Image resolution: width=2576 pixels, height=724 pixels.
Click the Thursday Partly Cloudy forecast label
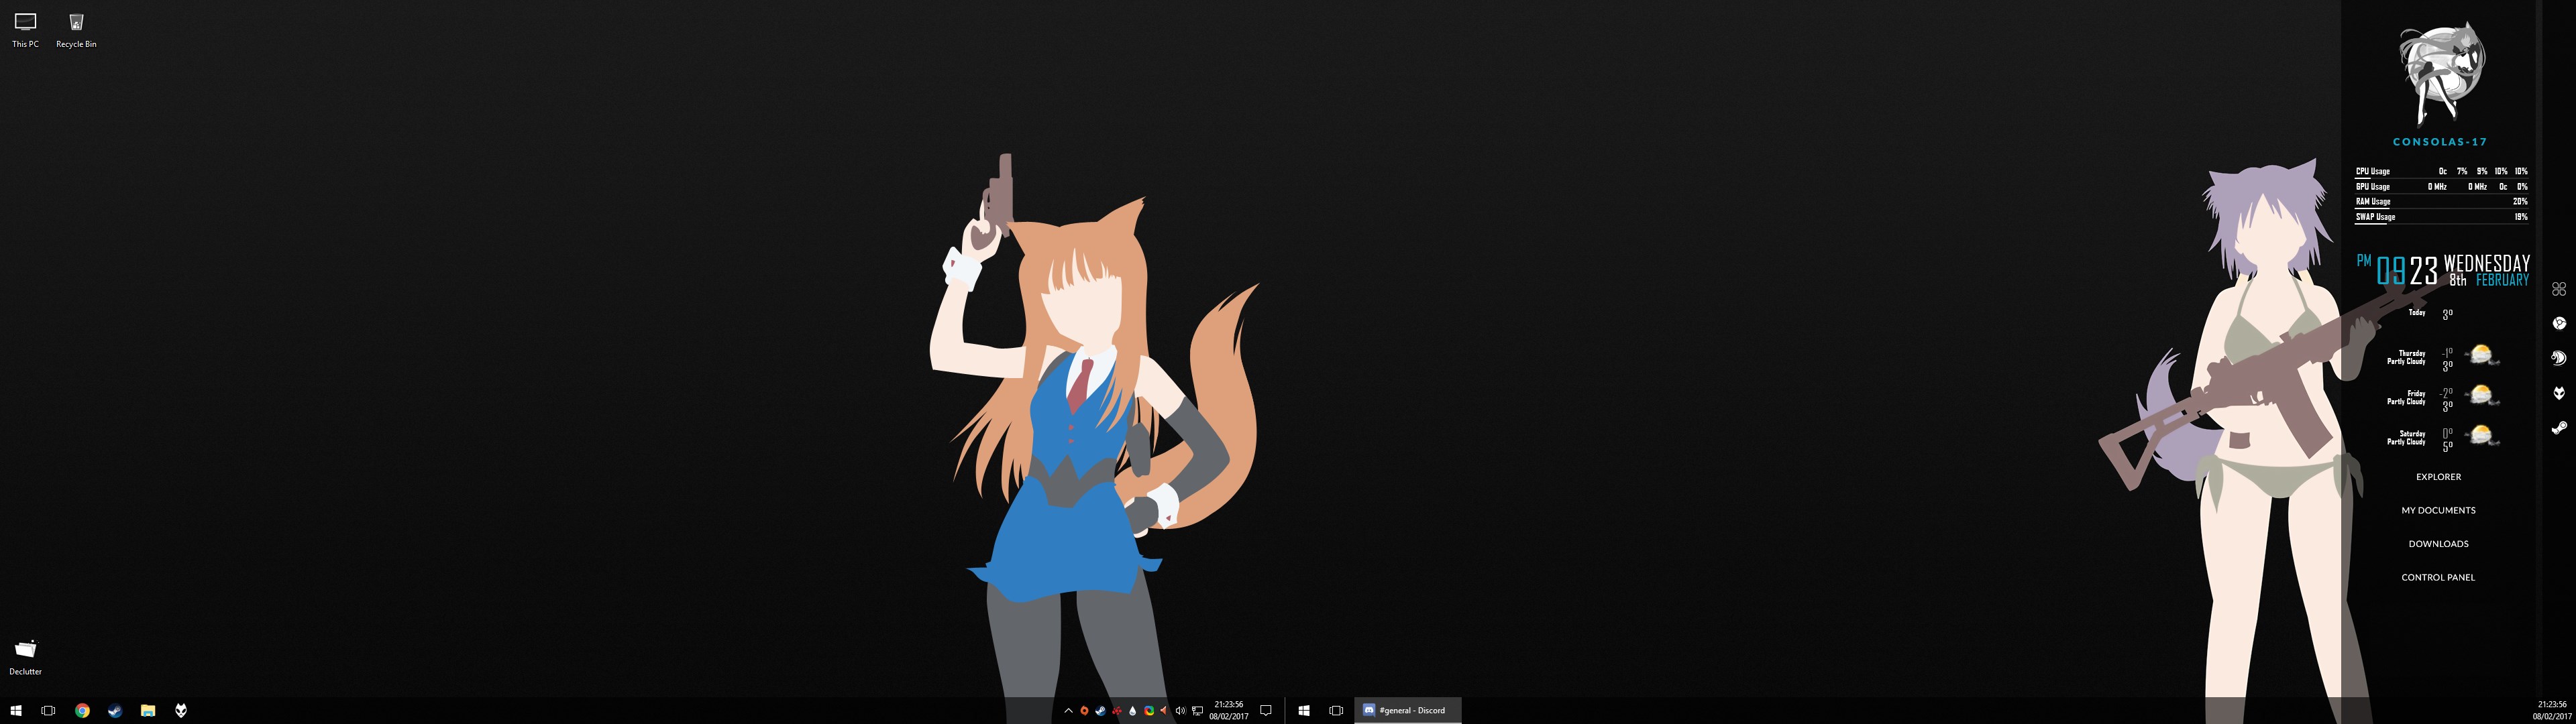click(x=2406, y=357)
